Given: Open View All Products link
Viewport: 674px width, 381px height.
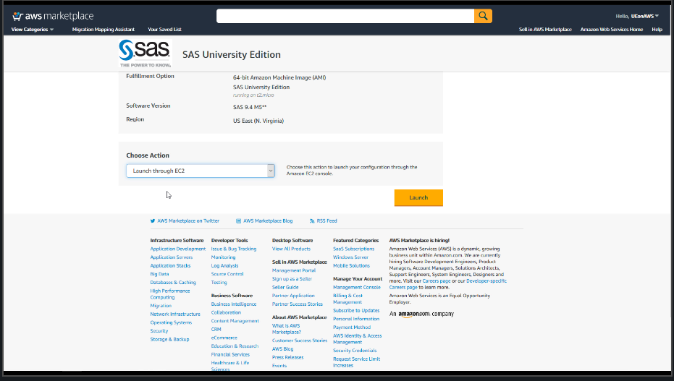Looking at the screenshot, I should (x=291, y=249).
